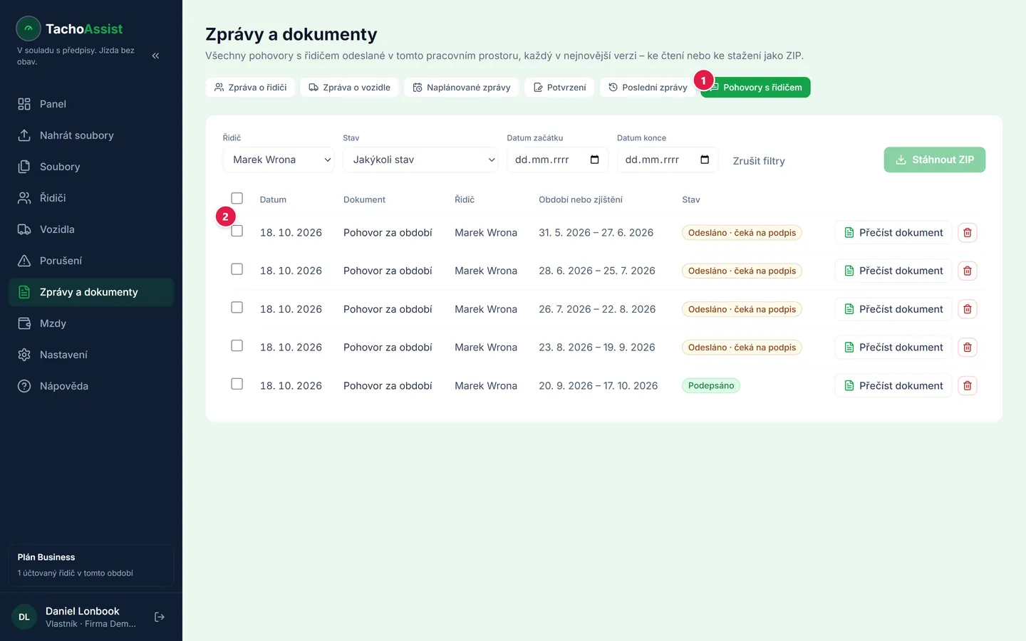
Task: Delete the 23. 8. 2026 – 19. 9. 2026 document
Action: (x=968, y=348)
